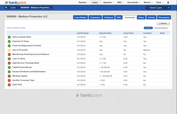This screenshot has width=177, height=114.
Task: Click View covenant history link
Action: [x=16, y=28]
